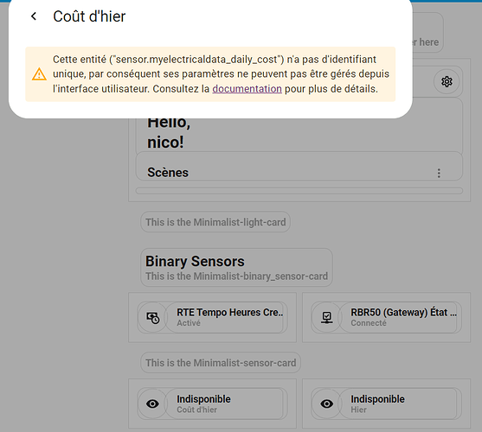Click the eye icon for Coût d'hier
482x432 pixels.
click(x=153, y=403)
